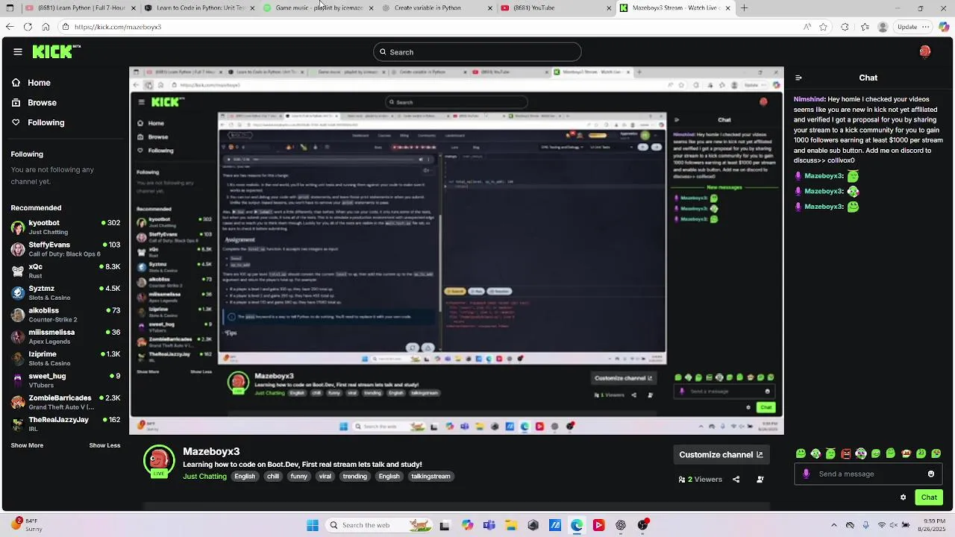The width and height of the screenshot is (955, 537).
Task: Open TheRealJazzyJay IRL channel
Action: click(66, 424)
